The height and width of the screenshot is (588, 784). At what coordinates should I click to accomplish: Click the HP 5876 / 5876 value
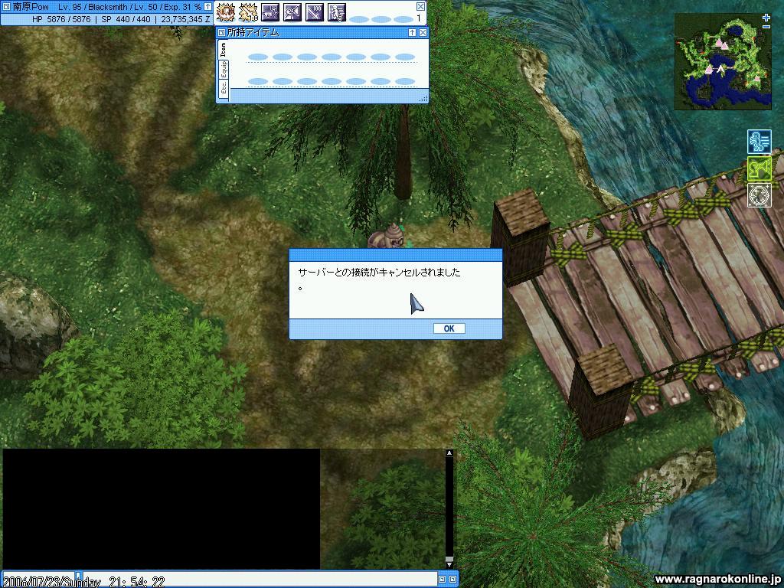tap(61, 19)
